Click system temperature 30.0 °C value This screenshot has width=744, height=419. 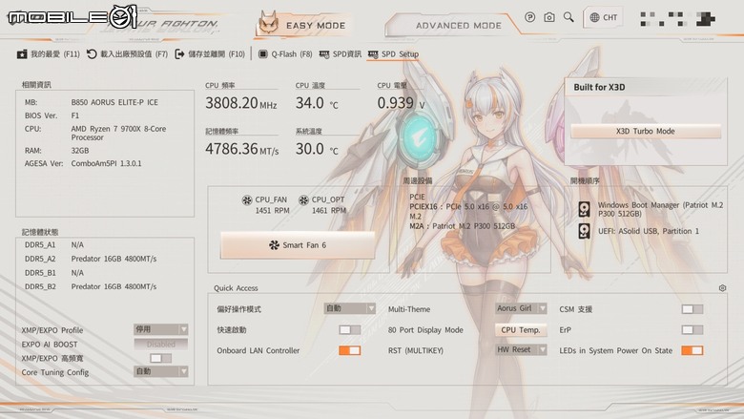click(317, 149)
